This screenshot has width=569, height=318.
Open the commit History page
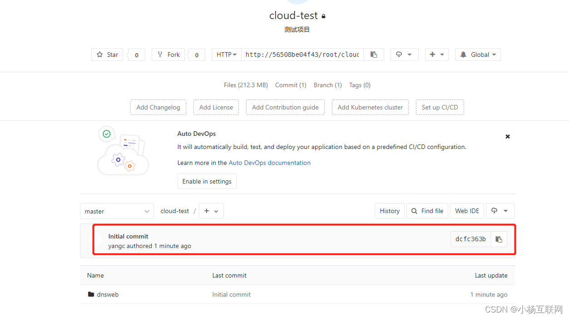pyautogui.click(x=389, y=211)
